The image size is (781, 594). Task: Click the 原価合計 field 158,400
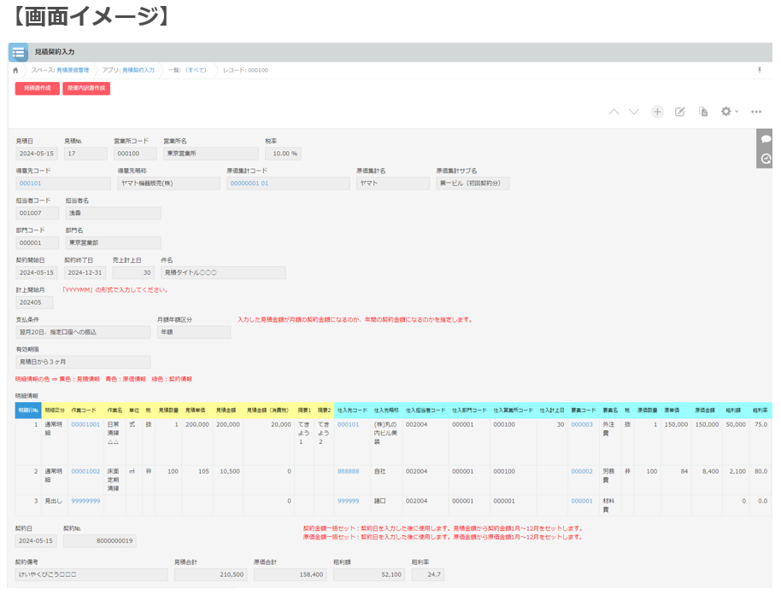pyautogui.click(x=291, y=575)
